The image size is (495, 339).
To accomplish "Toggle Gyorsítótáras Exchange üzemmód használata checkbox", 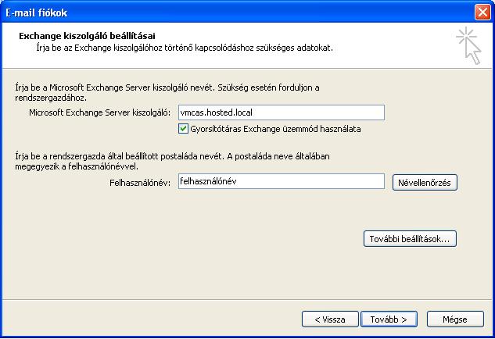I will [x=183, y=129].
